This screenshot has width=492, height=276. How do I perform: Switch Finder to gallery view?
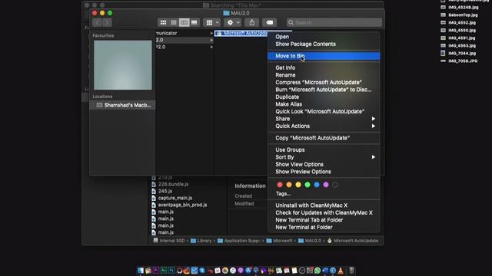tap(194, 22)
